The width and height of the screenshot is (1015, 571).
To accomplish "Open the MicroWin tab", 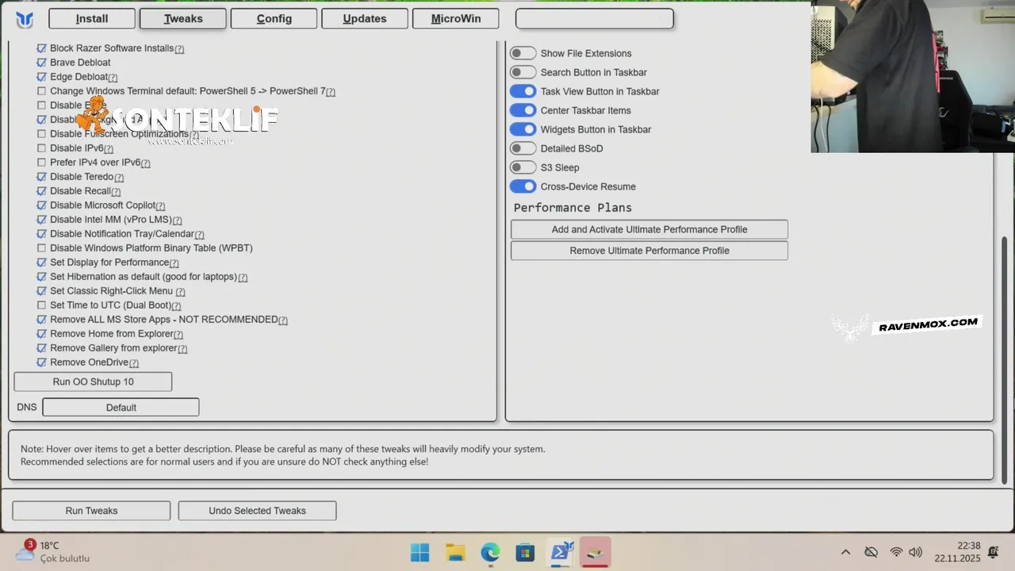I will click(456, 19).
